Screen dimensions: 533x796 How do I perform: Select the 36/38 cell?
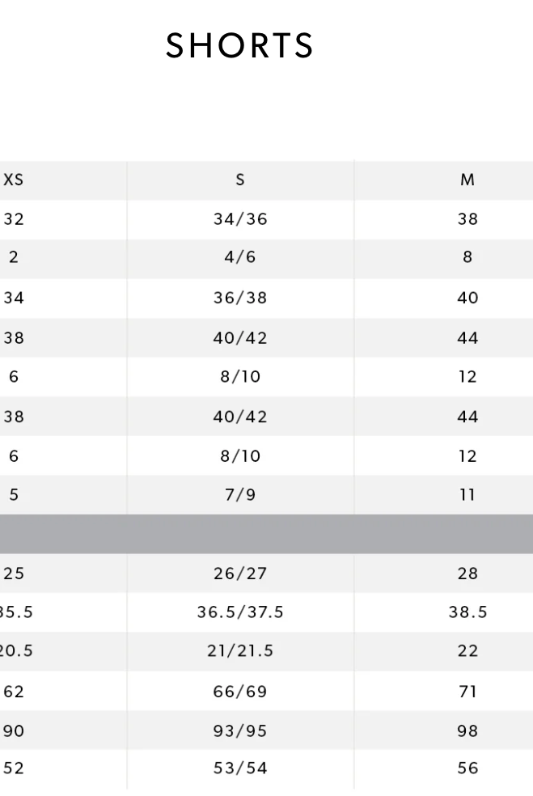[240, 298]
